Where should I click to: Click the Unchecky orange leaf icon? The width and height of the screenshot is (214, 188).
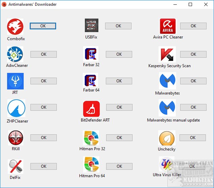pos(167,138)
